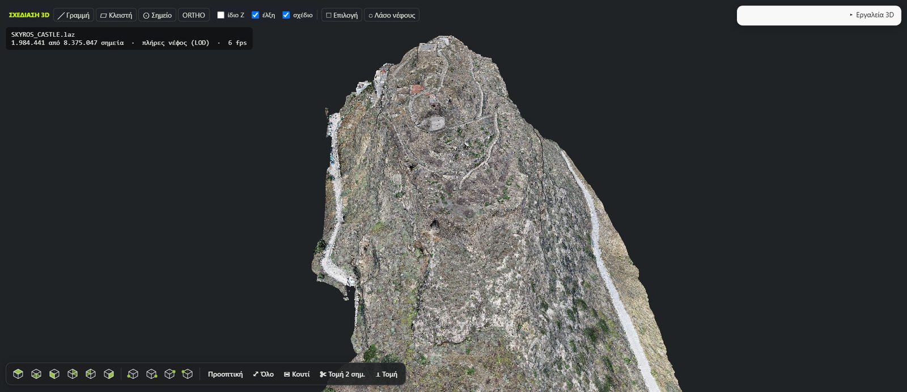This screenshot has width=907, height=392.
Task: Choose the right view cube icon
Action: 109,374
